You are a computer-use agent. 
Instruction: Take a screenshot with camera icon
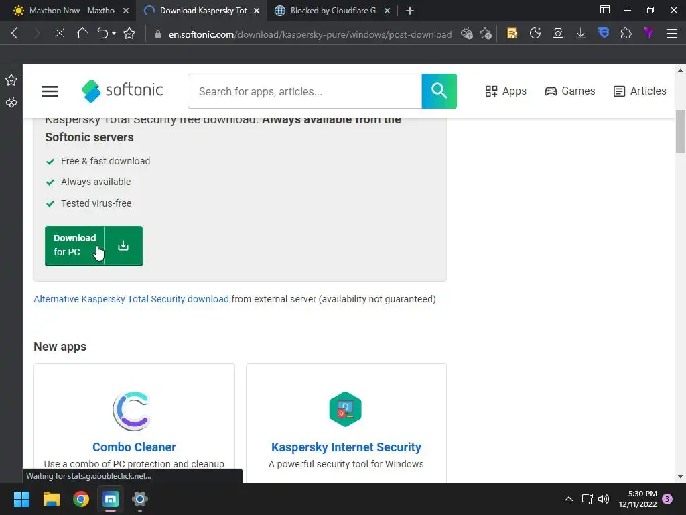click(558, 34)
